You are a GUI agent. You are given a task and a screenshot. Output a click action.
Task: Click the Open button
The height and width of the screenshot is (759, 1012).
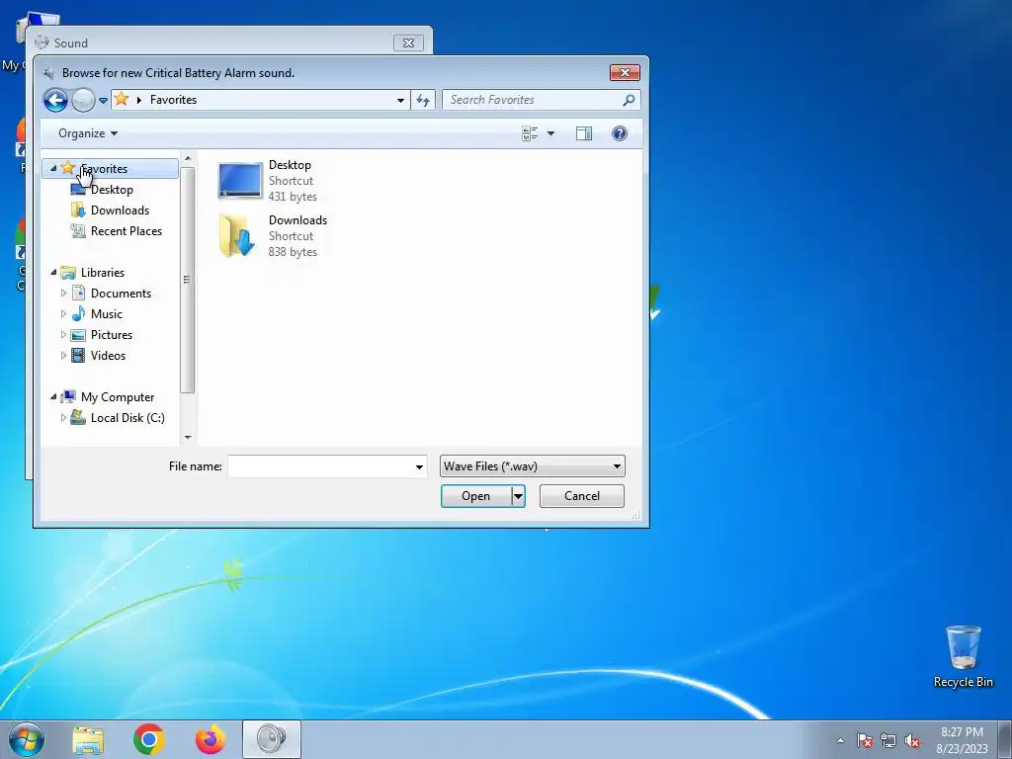(x=475, y=496)
